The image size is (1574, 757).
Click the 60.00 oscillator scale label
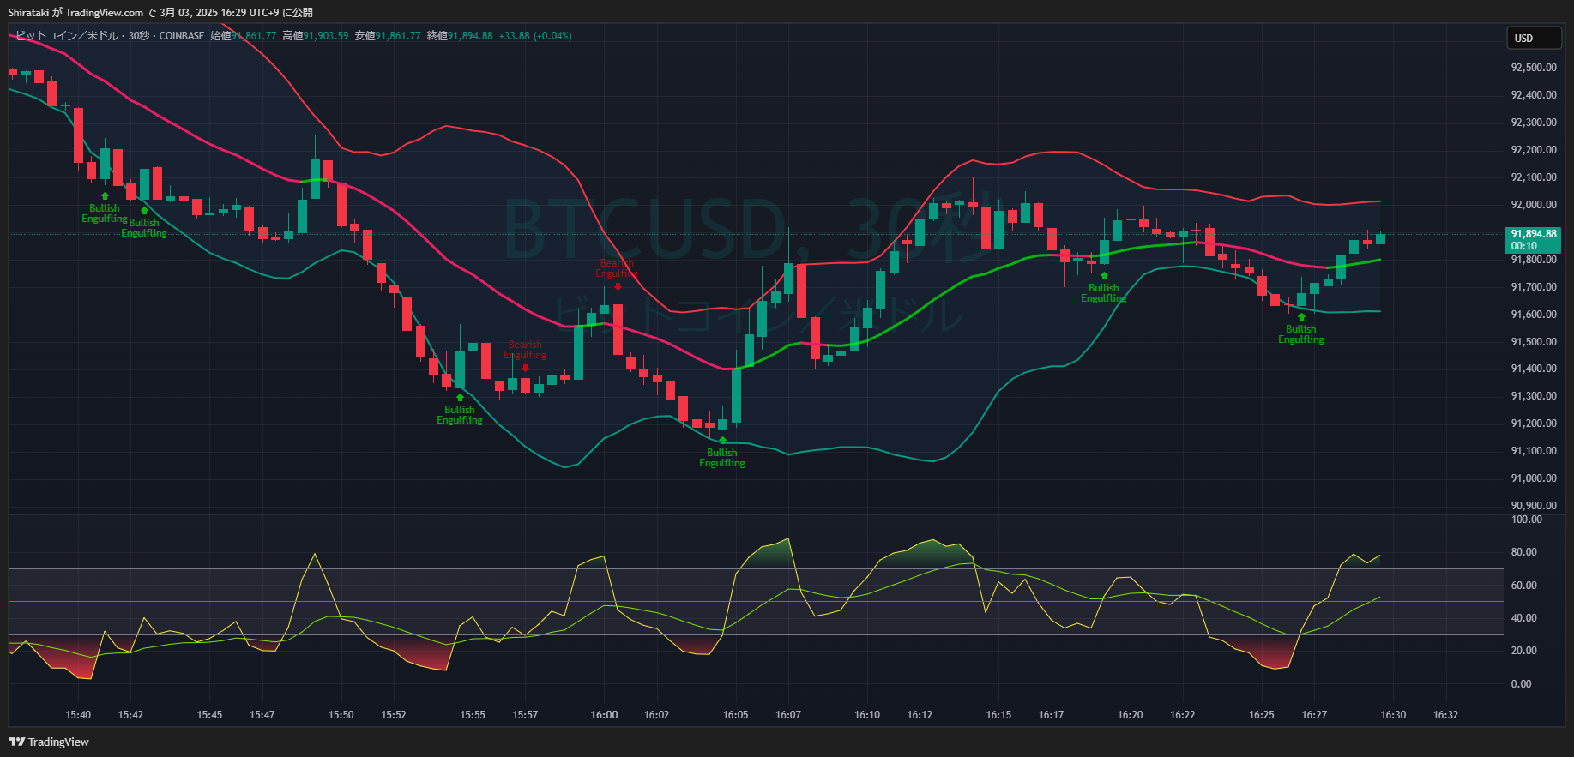1524,586
